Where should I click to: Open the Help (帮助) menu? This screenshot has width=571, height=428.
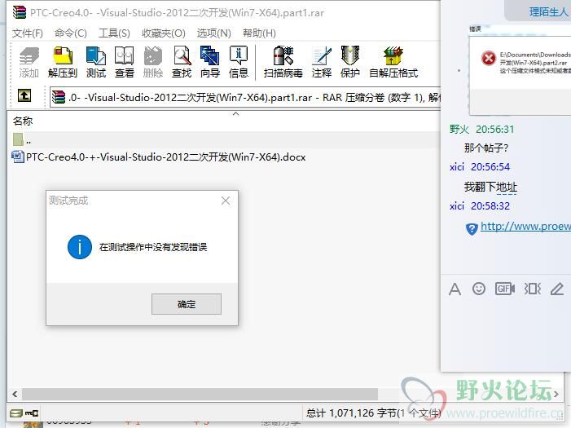click(259, 33)
